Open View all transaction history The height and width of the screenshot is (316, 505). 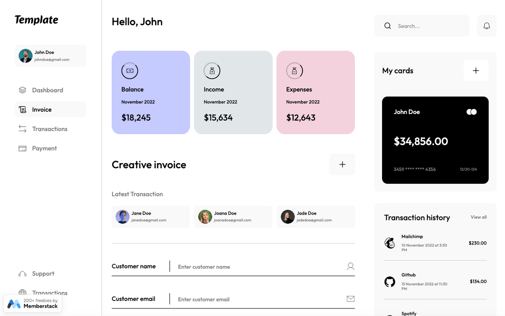click(x=478, y=217)
